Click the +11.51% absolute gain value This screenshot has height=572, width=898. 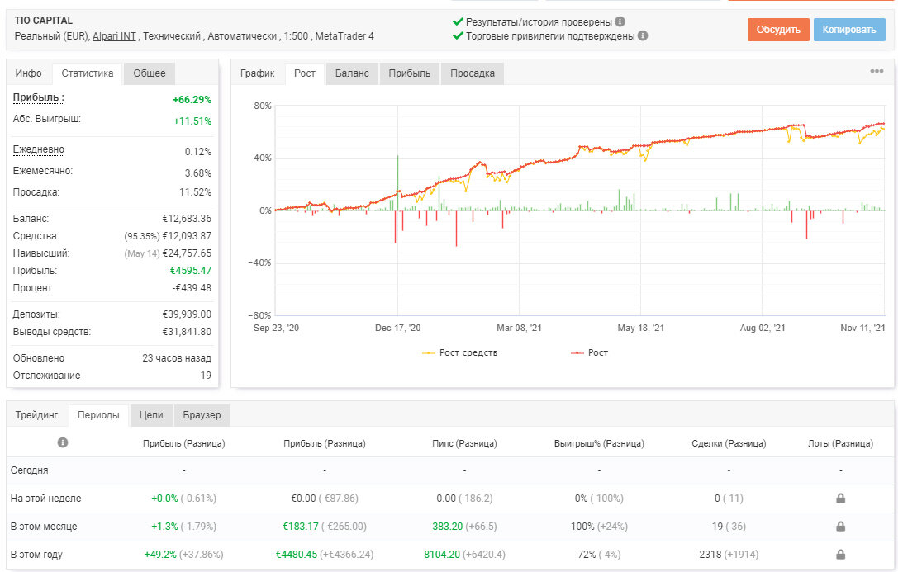pyautogui.click(x=192, y=121)
